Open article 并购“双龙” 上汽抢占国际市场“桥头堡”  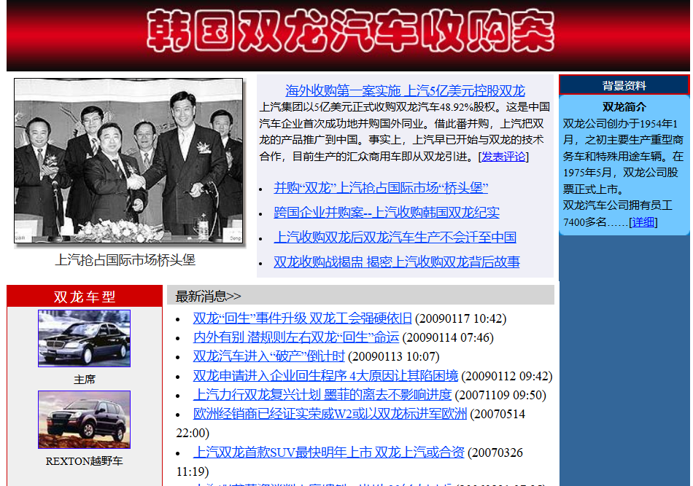(381, 188)
